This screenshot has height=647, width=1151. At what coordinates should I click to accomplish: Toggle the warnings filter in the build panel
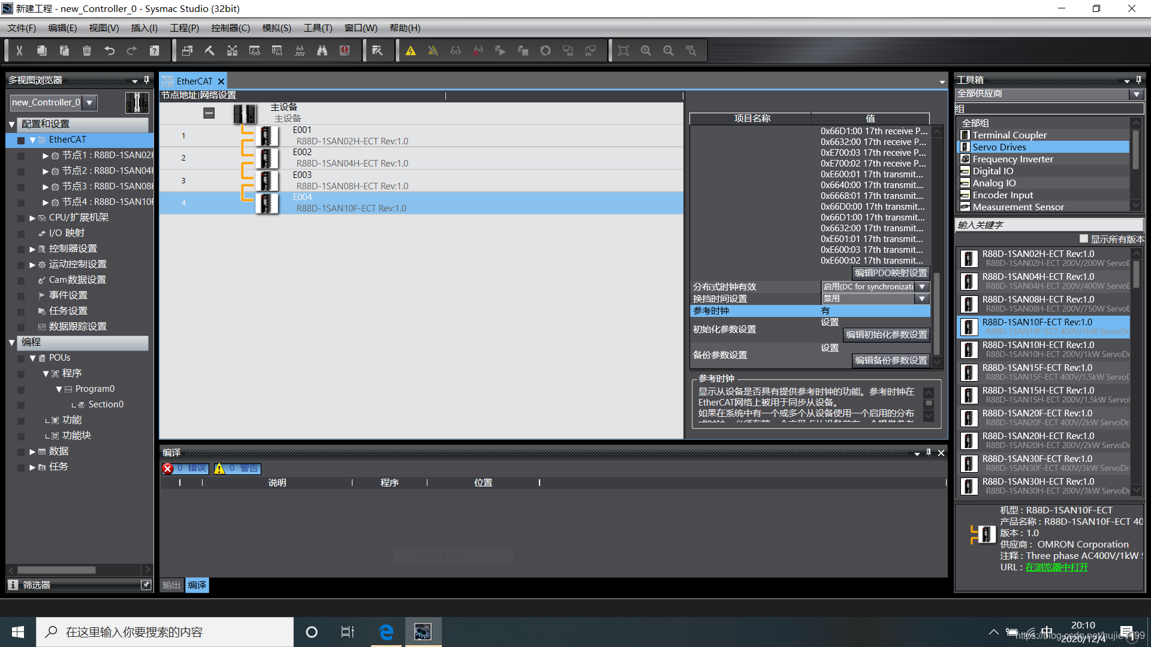[x=237, y=468]
